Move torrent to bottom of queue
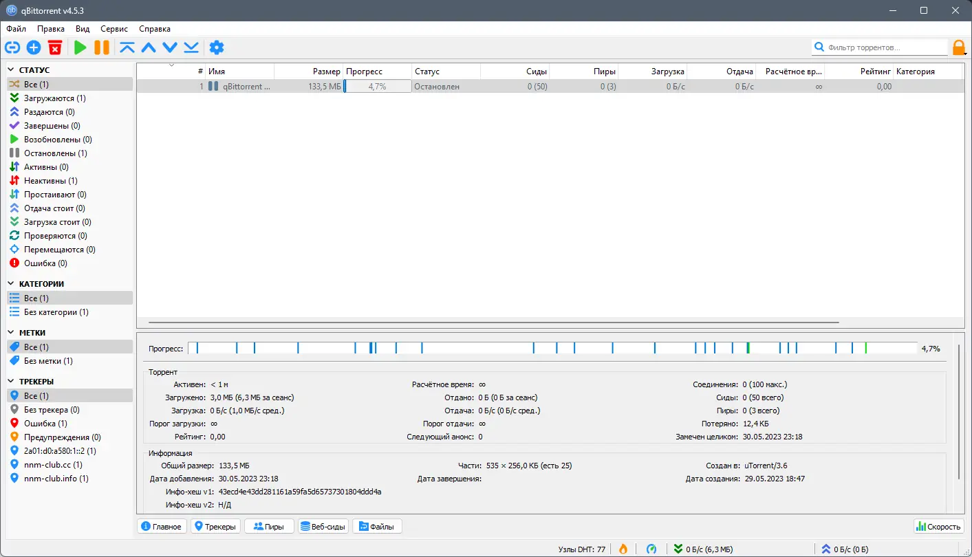The height and width of the screenshot is (557, 972). [191, 47]
